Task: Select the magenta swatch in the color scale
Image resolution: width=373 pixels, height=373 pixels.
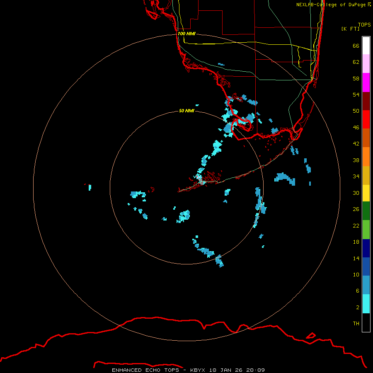Action: point(366,82)
